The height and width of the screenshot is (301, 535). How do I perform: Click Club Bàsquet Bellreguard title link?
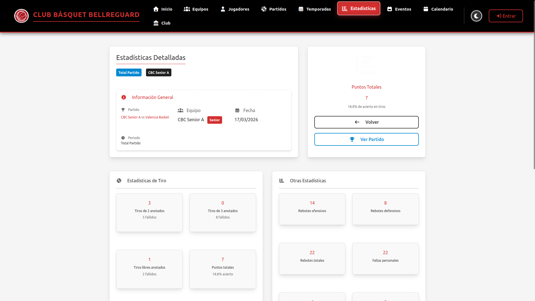point(86,15)
